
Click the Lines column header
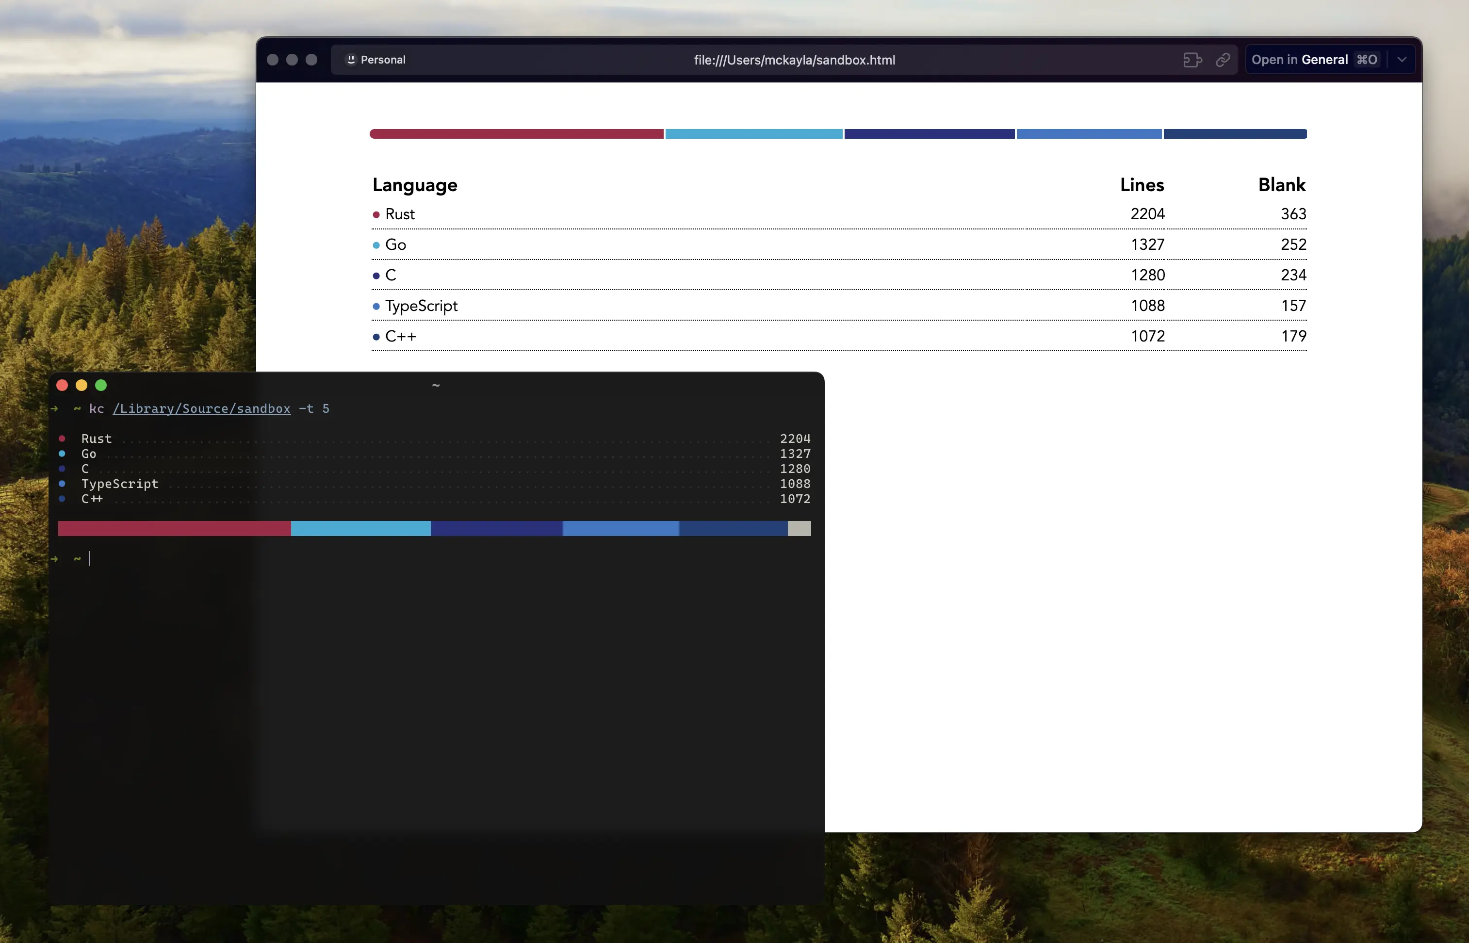[1142, 185]
